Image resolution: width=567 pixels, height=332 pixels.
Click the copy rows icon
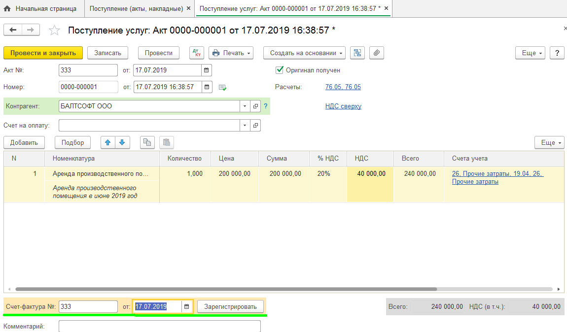pyautogui.click(x=146, y=143)
